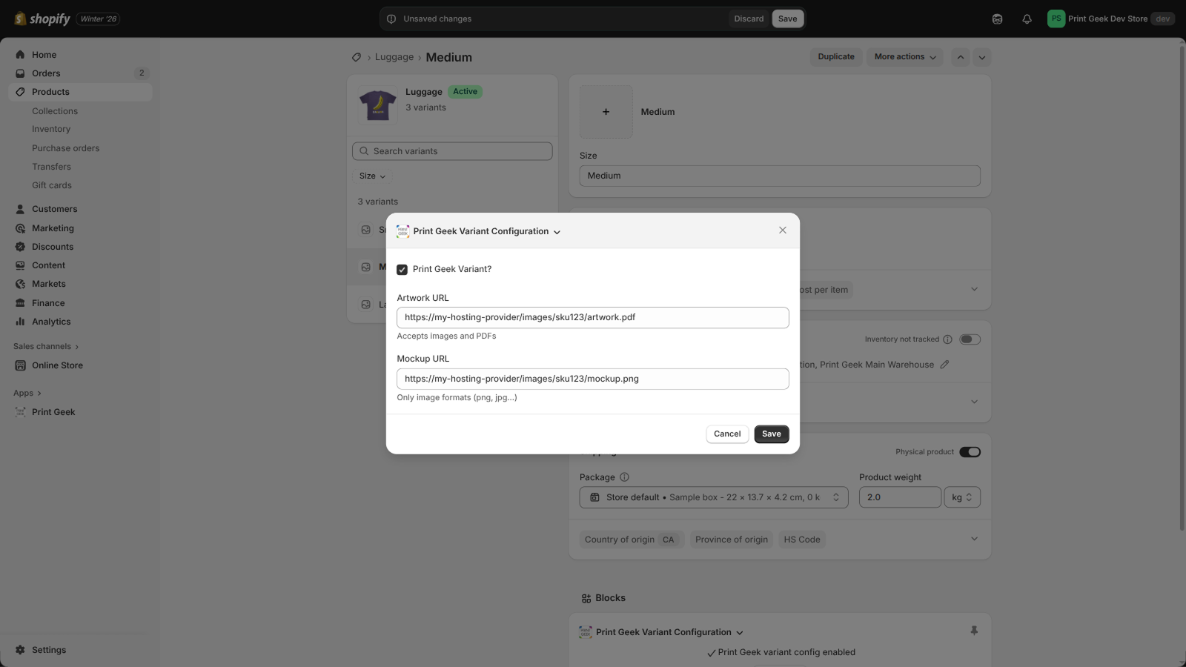The image size is (1186, 667).
Task: Click the Orders count badge 2
Action: click(142, 73)
